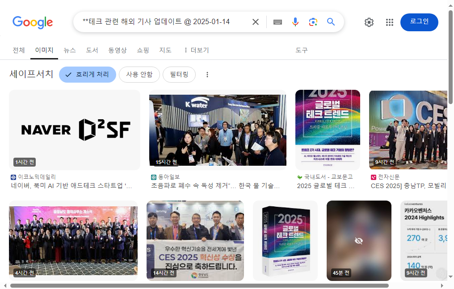Screen dimensions: 454x289
Task: Click the Google logo
Action: point(33,22)
